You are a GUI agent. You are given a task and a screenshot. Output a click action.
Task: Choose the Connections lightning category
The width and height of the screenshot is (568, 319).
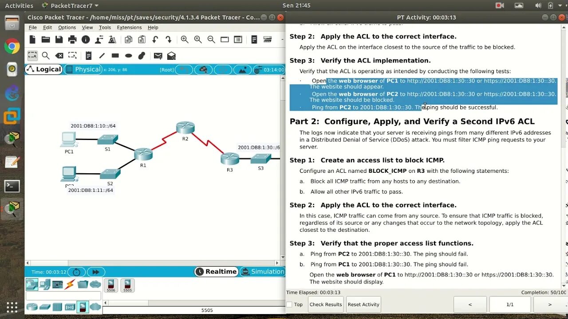point(70,284)
